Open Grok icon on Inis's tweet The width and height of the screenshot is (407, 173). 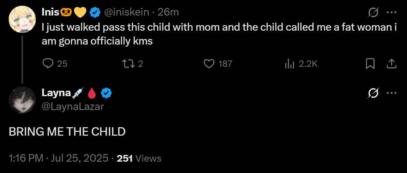pyautogui.click(x=373, y=13)
